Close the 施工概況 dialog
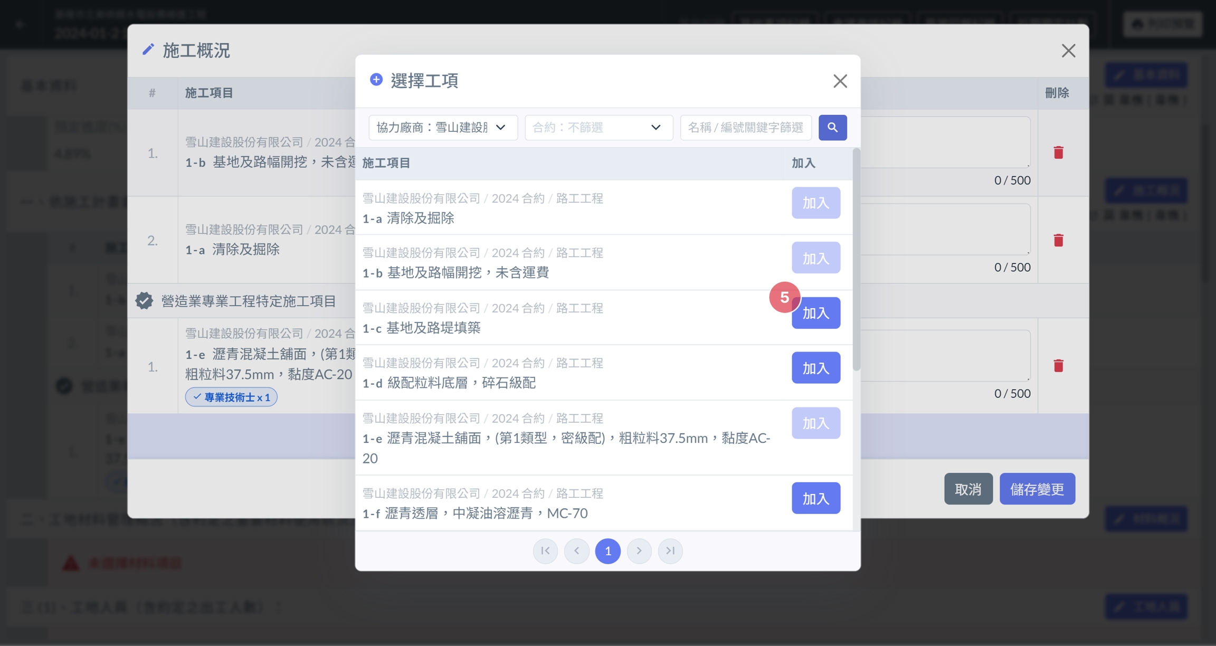This screenshot has height=646, width=1216. click(1068, 51)
